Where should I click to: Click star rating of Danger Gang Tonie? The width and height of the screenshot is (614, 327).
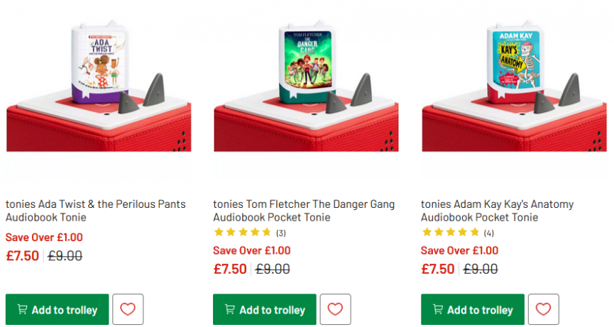pyautogui.click(x=242, y=232)
